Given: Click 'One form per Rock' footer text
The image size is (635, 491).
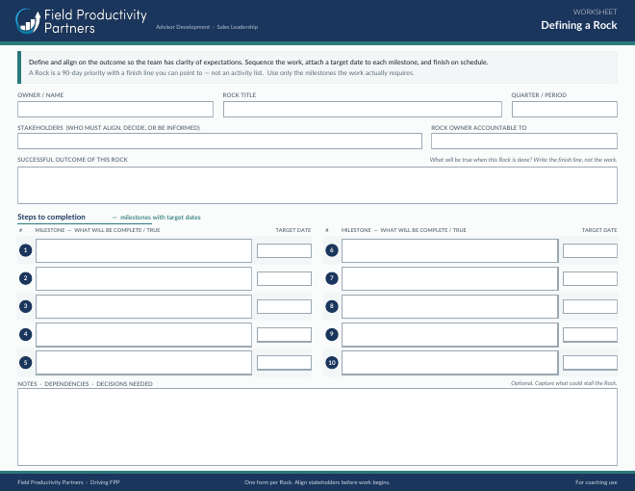Looking at the screenshot, I should click(268, 482).
